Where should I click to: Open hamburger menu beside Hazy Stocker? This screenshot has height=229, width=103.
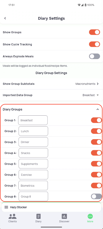point(6,207)
